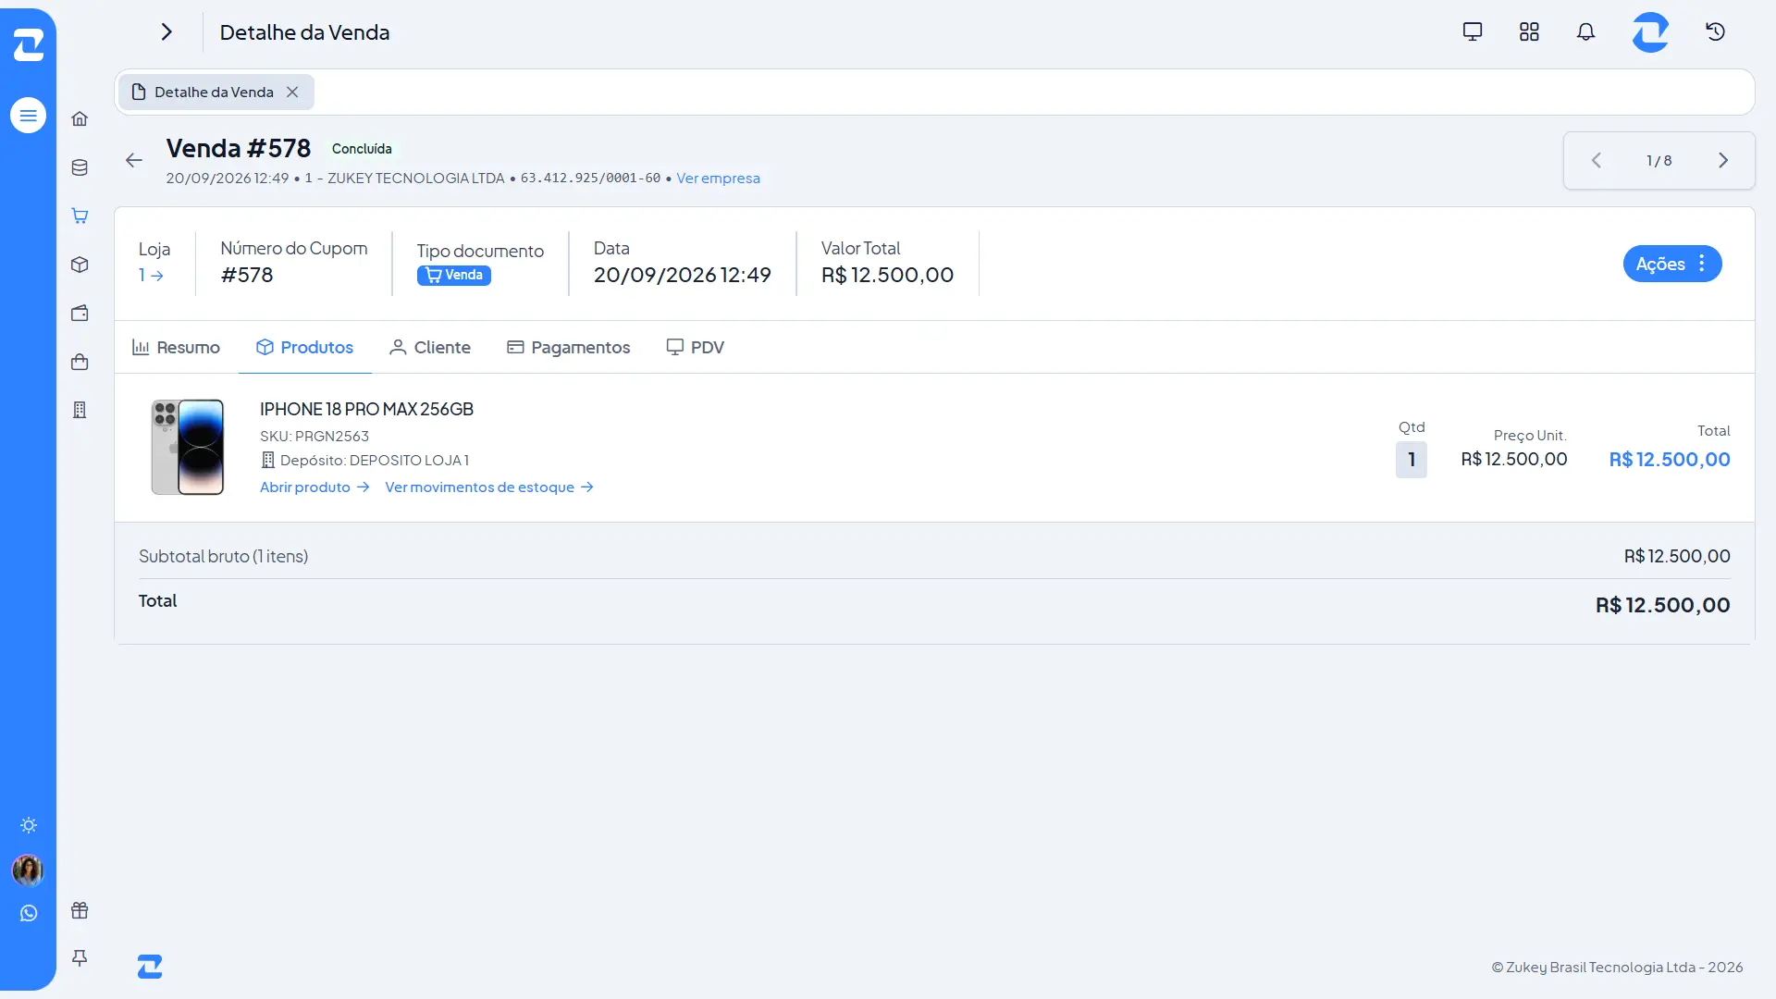
Task: Open the apps grid icon
Action: tap(1529, 31)
